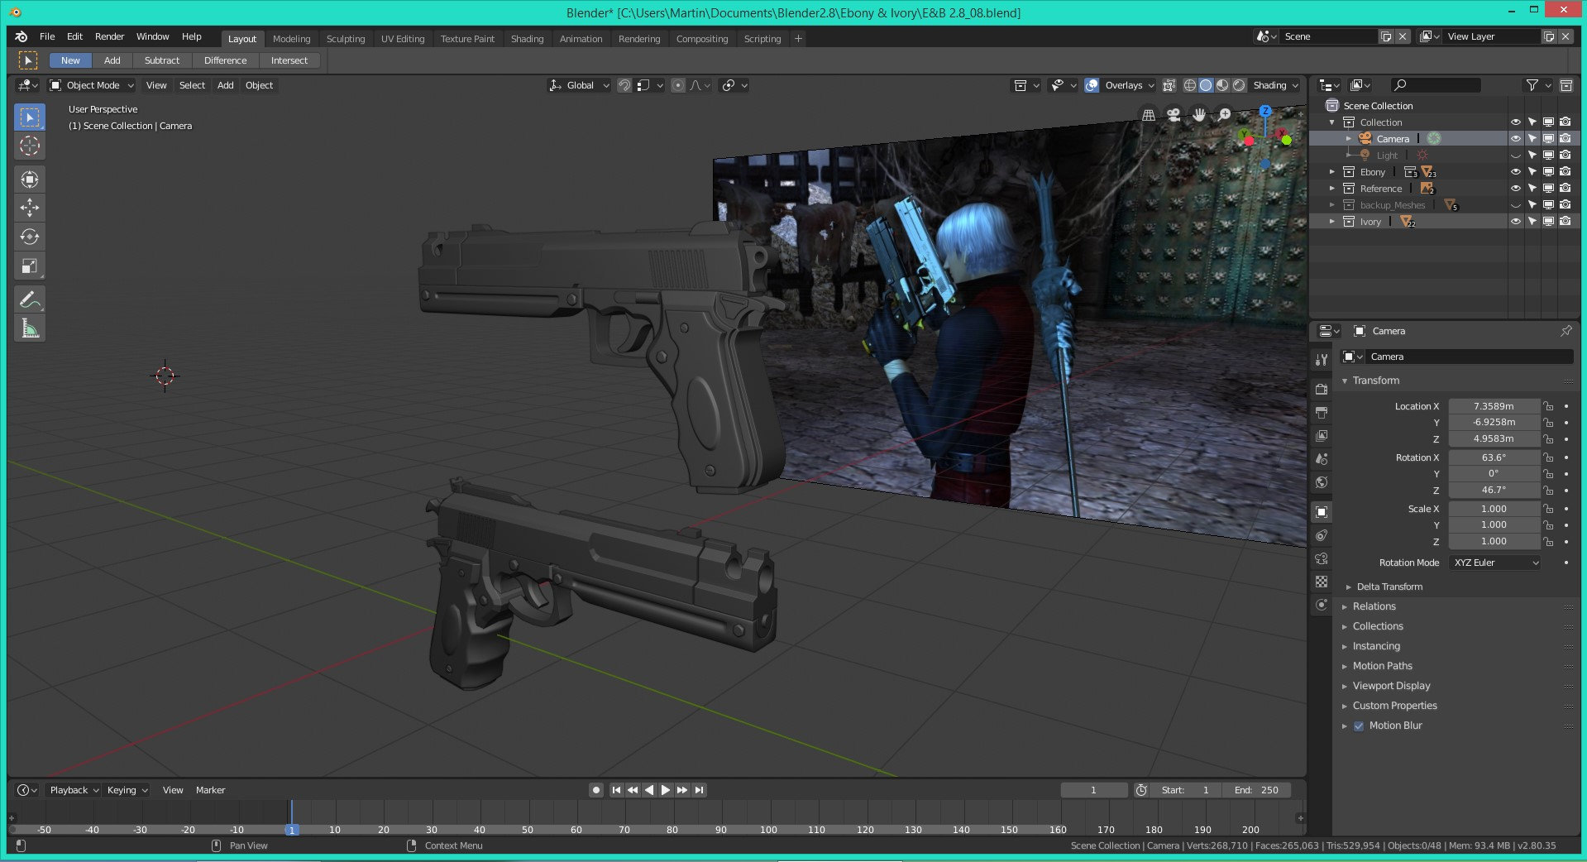The height and width of the screenshot is (862, 1587).
Task: Toggle the Overlays display button
Action: tap(1092, 85)
